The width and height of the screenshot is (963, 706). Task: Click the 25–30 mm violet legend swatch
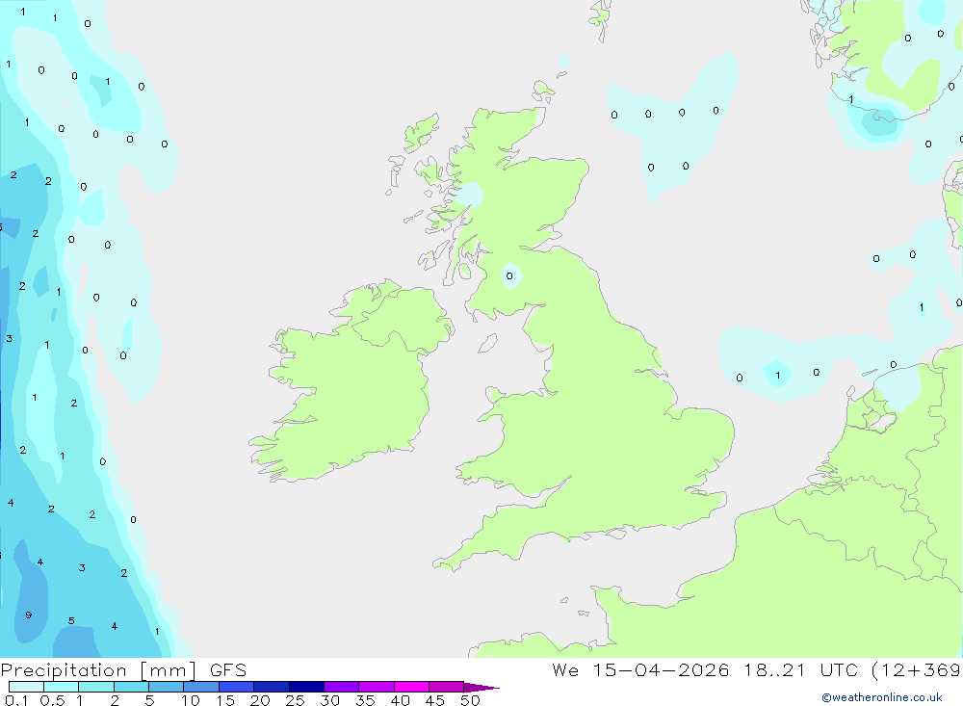[306, 687]
